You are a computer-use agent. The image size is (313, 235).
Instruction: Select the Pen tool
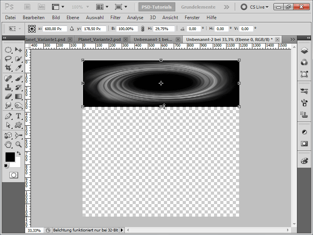8,116
